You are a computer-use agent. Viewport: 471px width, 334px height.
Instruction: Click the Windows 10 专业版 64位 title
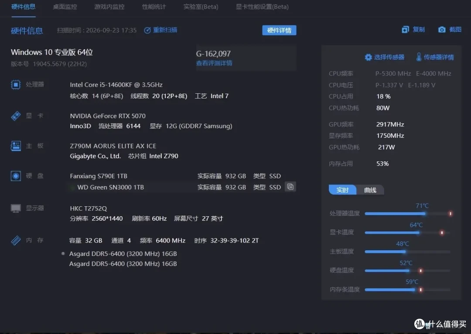coord(51,52)
